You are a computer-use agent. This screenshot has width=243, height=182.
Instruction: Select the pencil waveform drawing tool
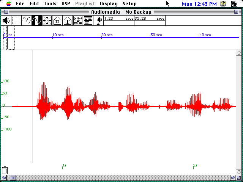[27, 20]
